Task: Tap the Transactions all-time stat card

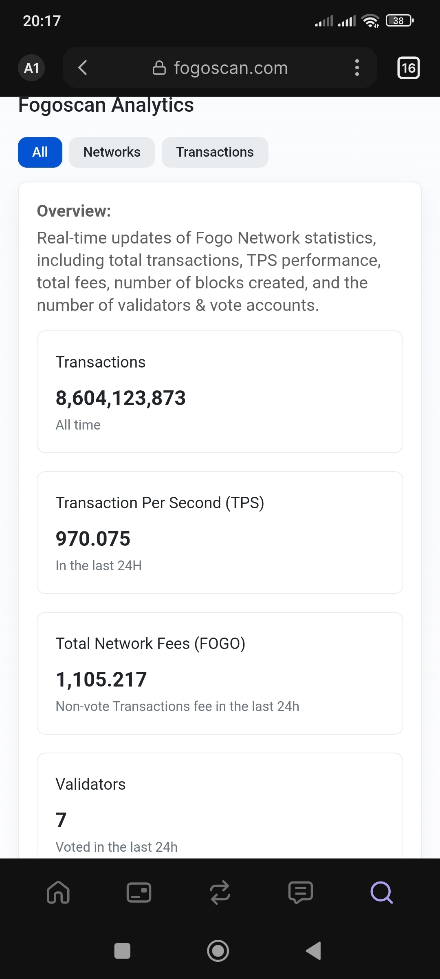Action: coord(220,392)
